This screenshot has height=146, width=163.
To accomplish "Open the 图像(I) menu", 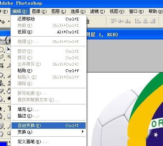I will pos(39,11).
